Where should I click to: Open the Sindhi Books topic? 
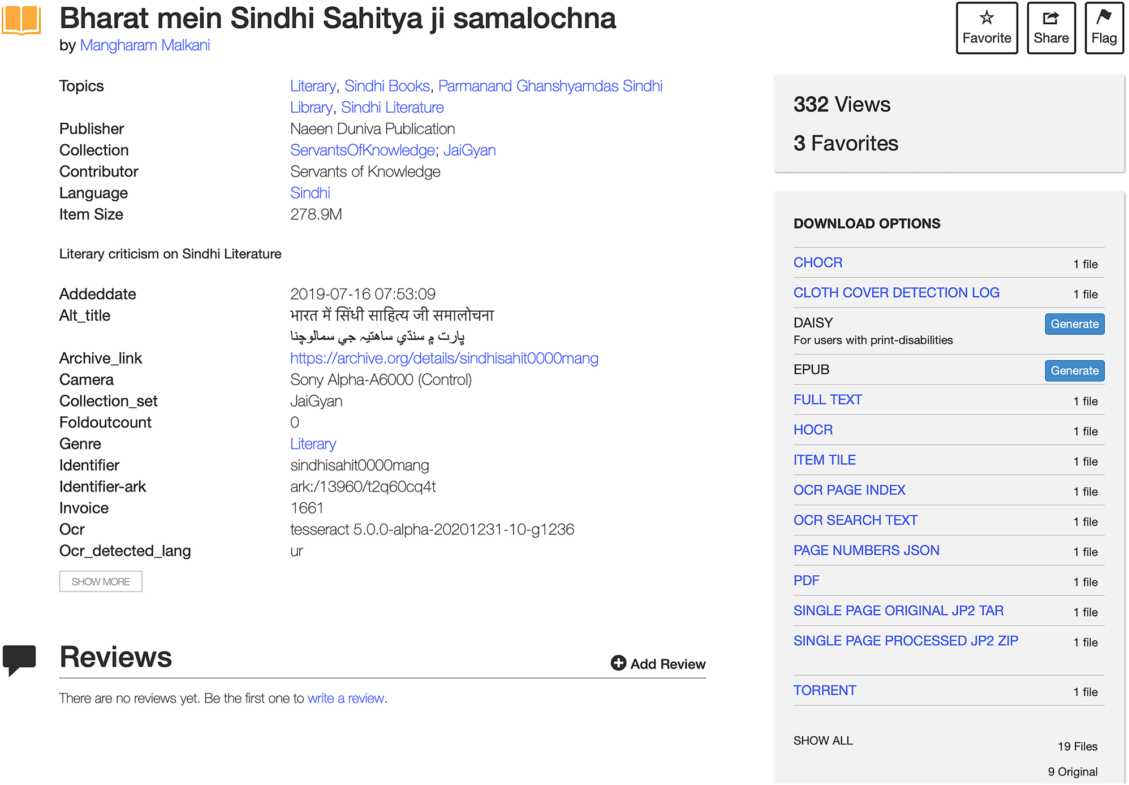click(x=387, y=86)
